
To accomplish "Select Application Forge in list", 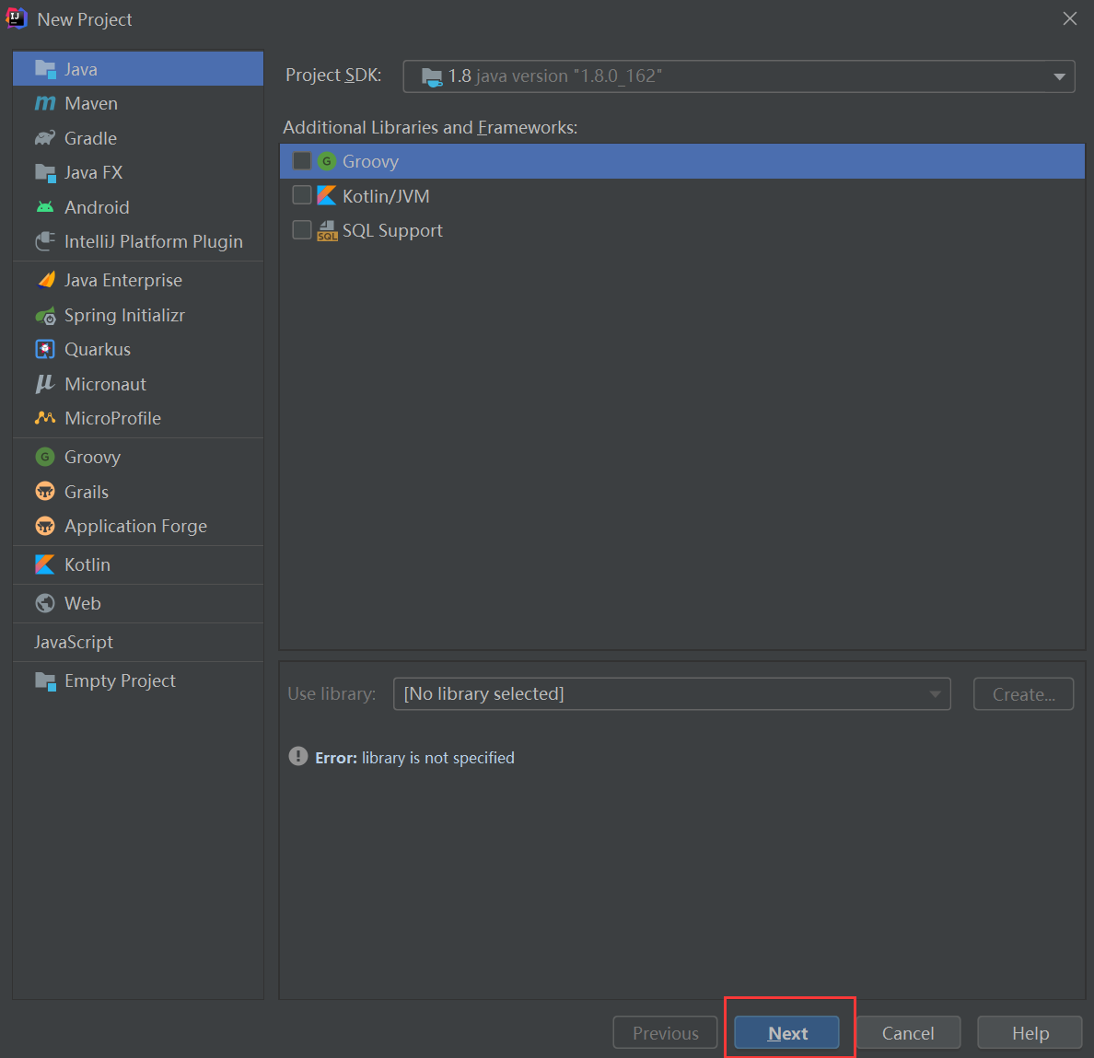I will [x=138, y=526].
